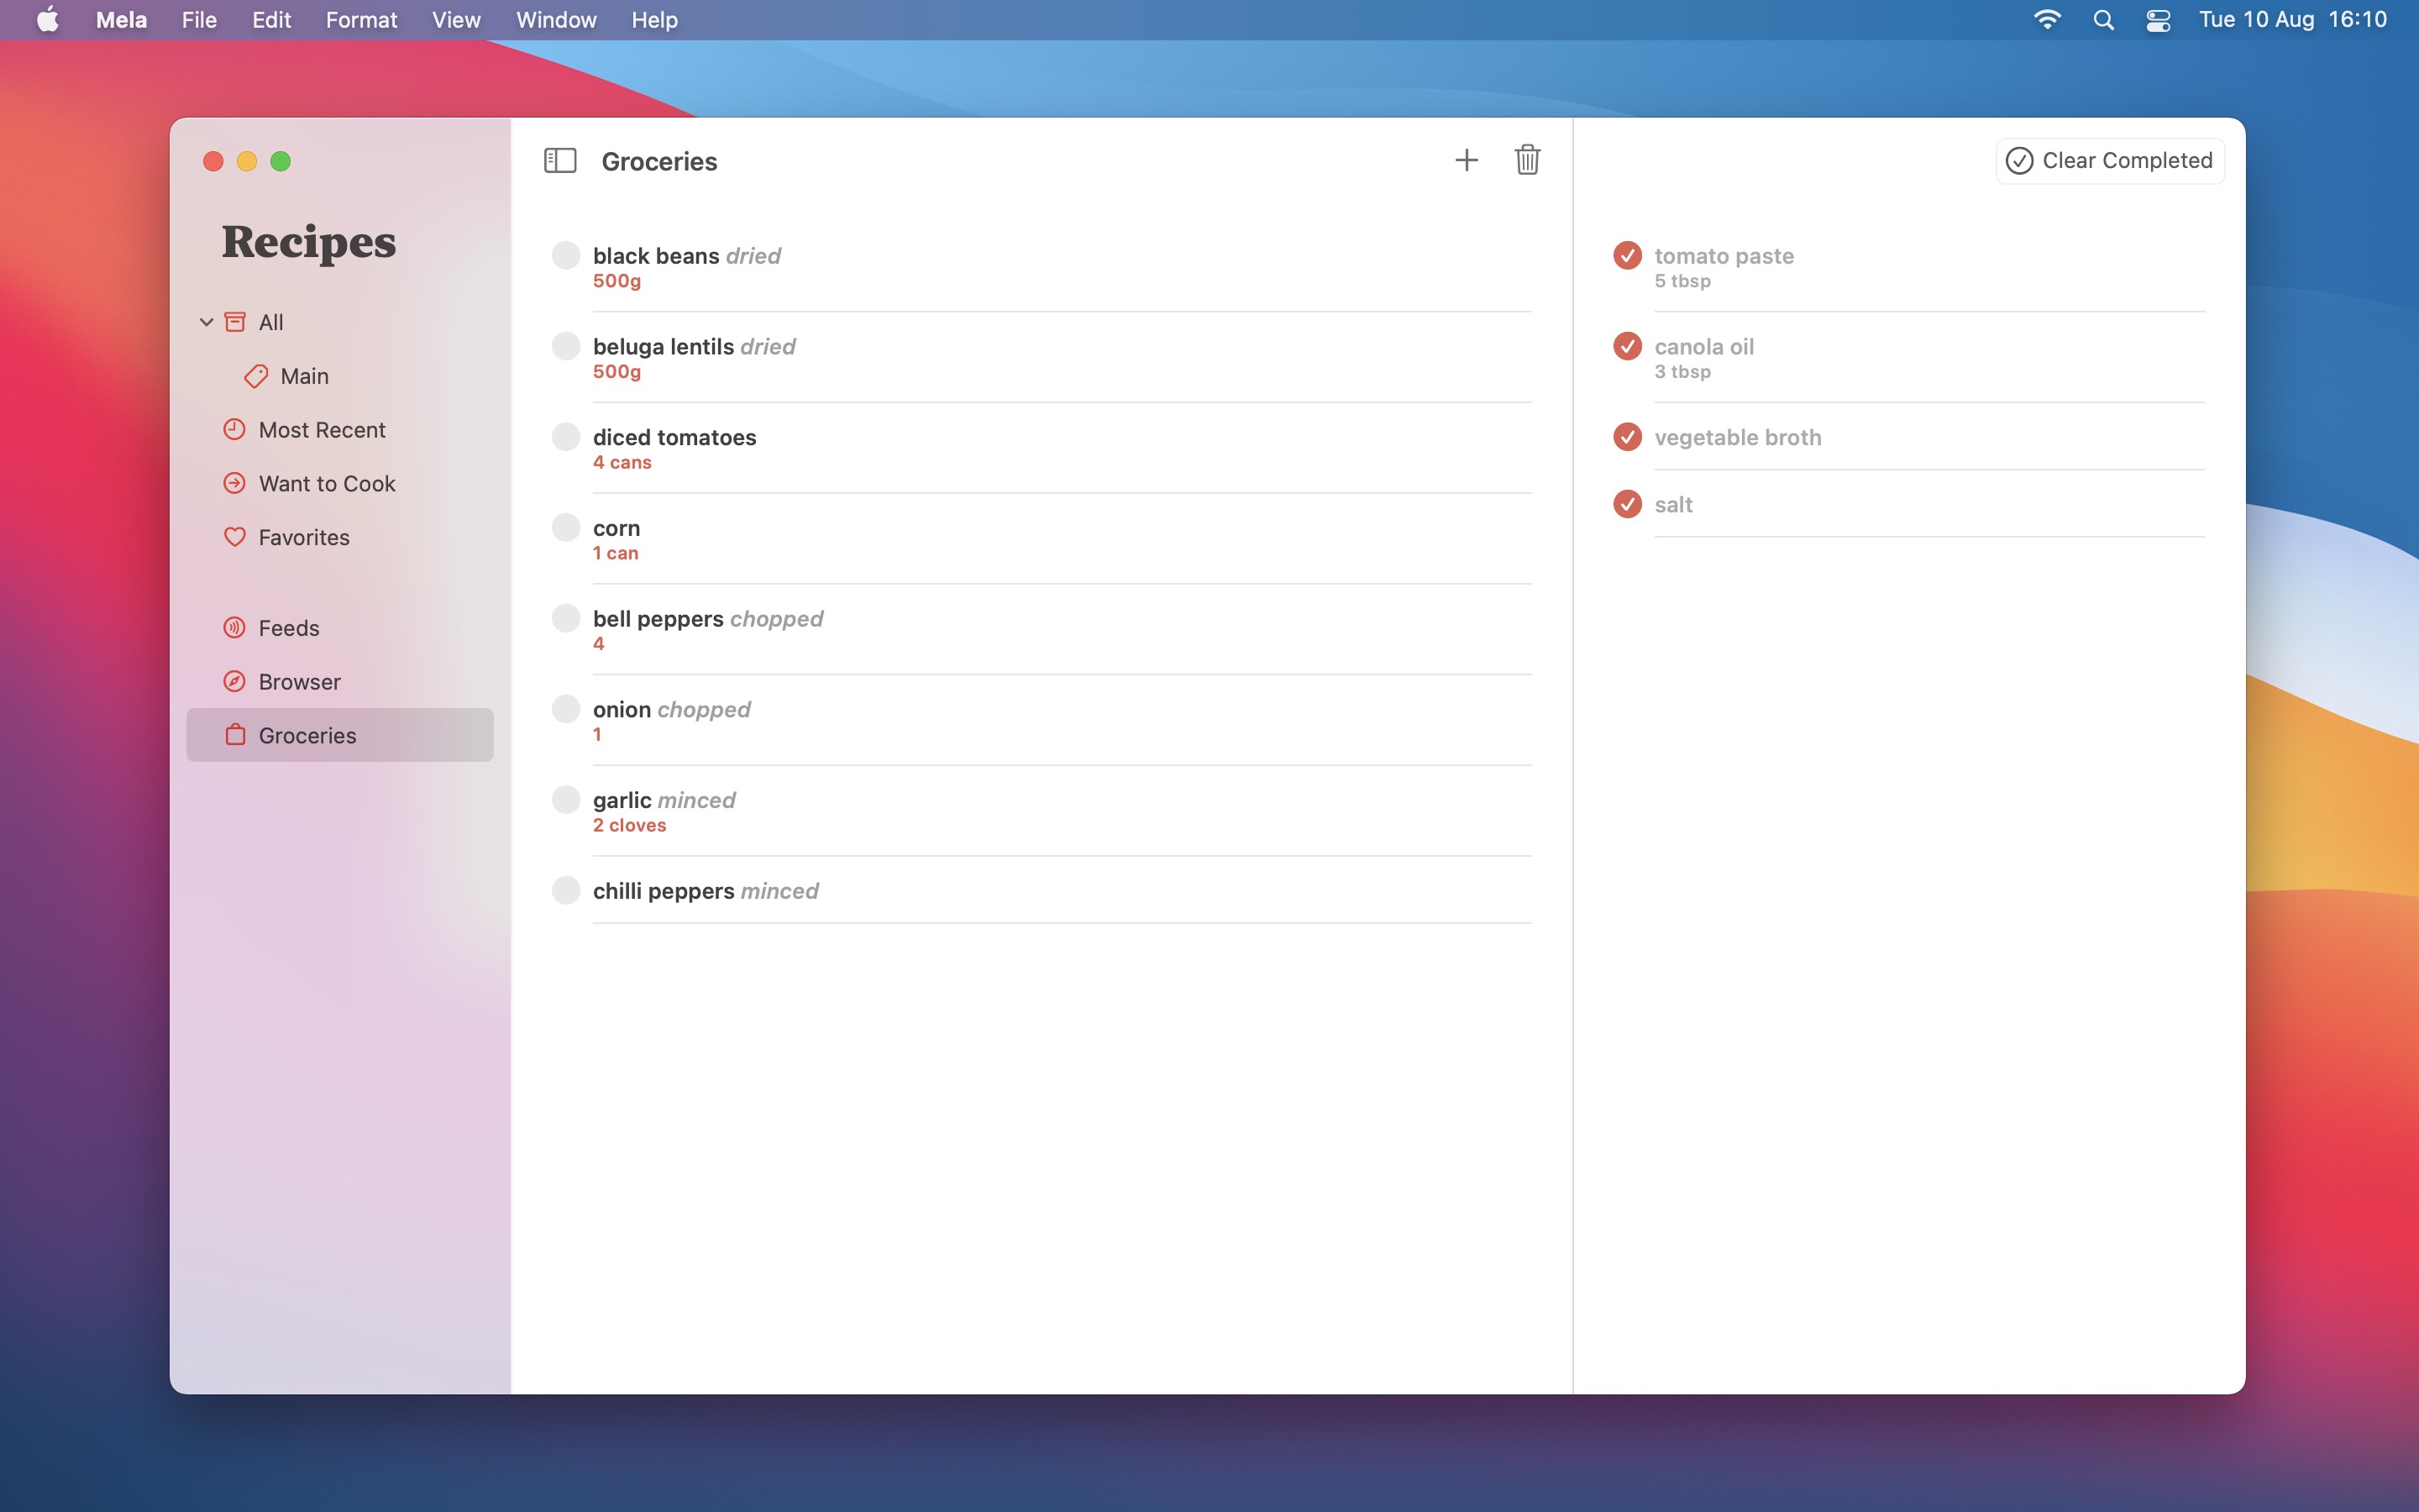
Task: Open the View menu
Action: click(x=456, y=20)
